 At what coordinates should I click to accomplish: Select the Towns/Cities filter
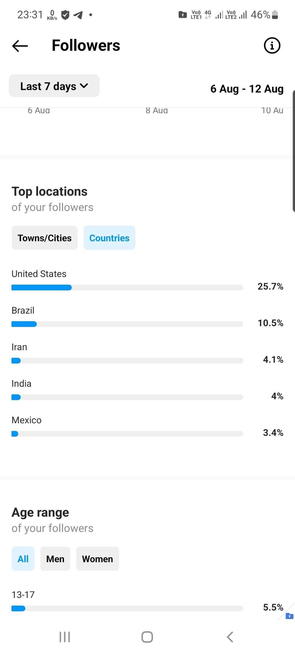pos(45,238)
